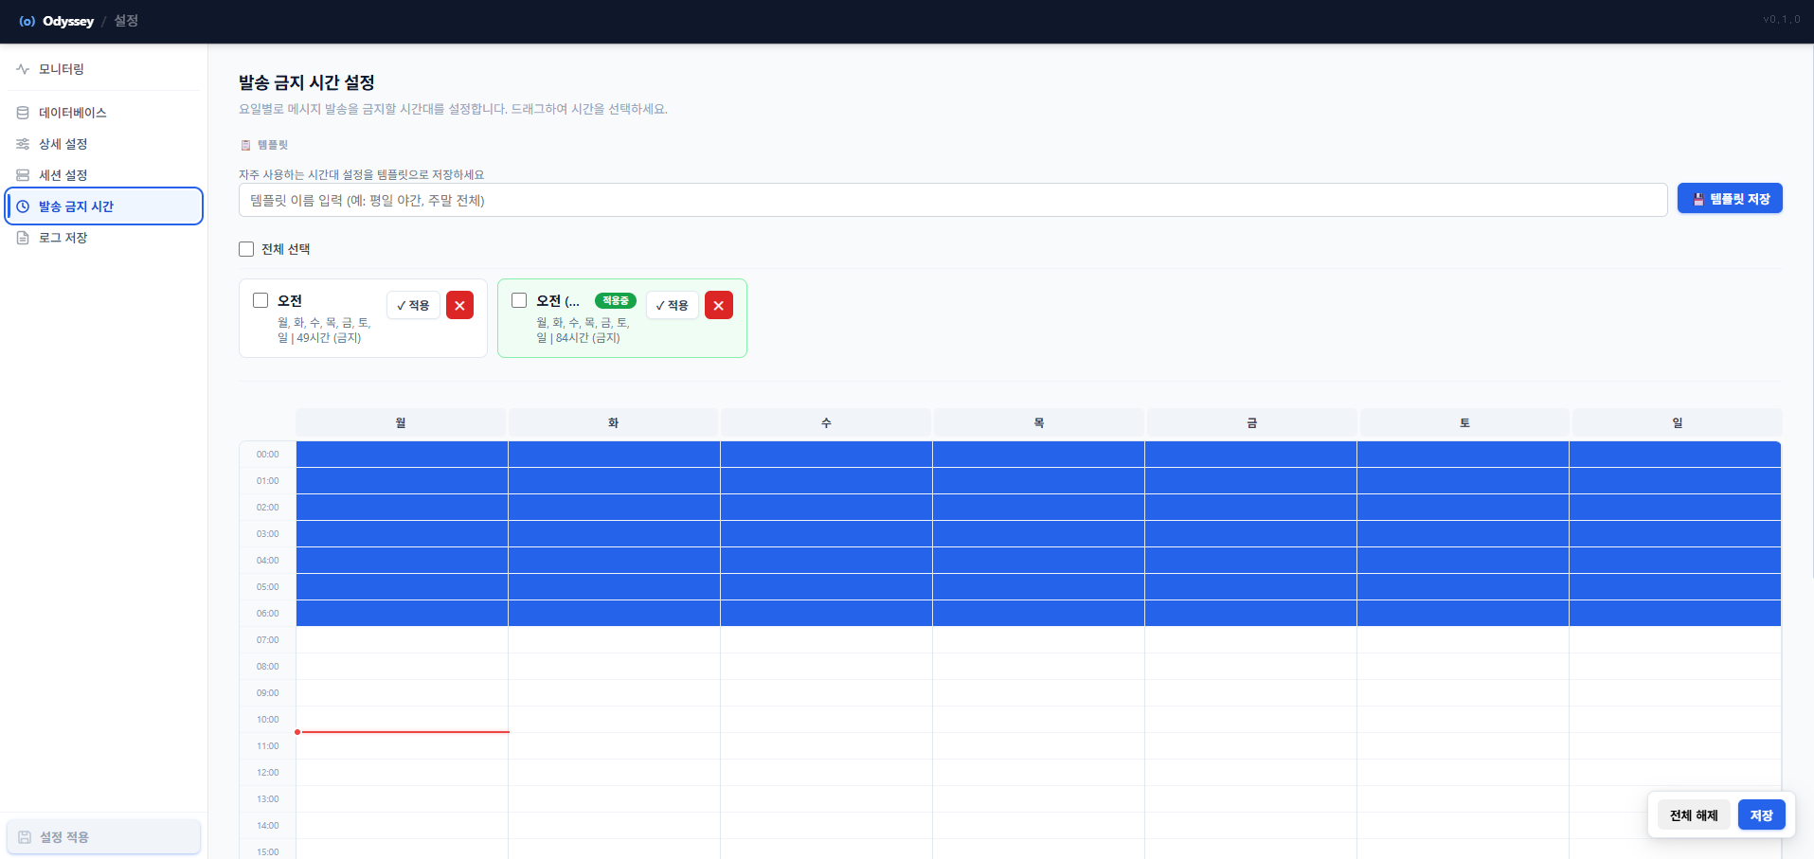
Task: Click the 수 column header
Action: (x=826, y=422)
